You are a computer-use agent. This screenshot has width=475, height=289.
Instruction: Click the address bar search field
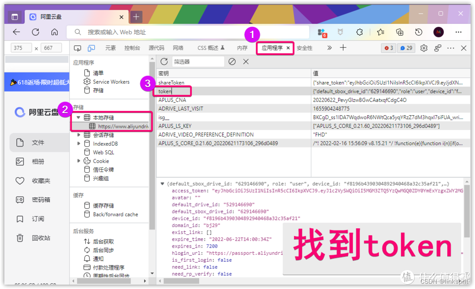(x=188, y=32)
